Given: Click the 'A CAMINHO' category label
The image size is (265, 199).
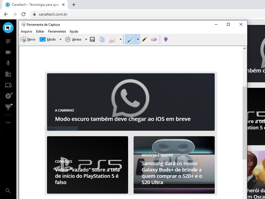Looking at the screenshot, I should coord(64,110).
